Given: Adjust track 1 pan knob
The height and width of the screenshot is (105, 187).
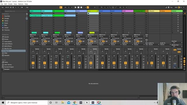Looking at the screenshot, I should point(33,59).
